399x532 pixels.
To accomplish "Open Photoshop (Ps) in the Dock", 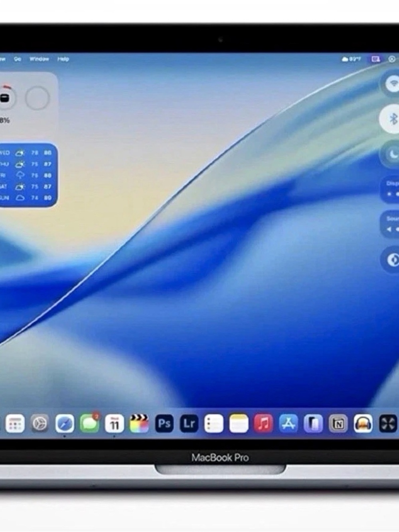I will tap(164, 423).
